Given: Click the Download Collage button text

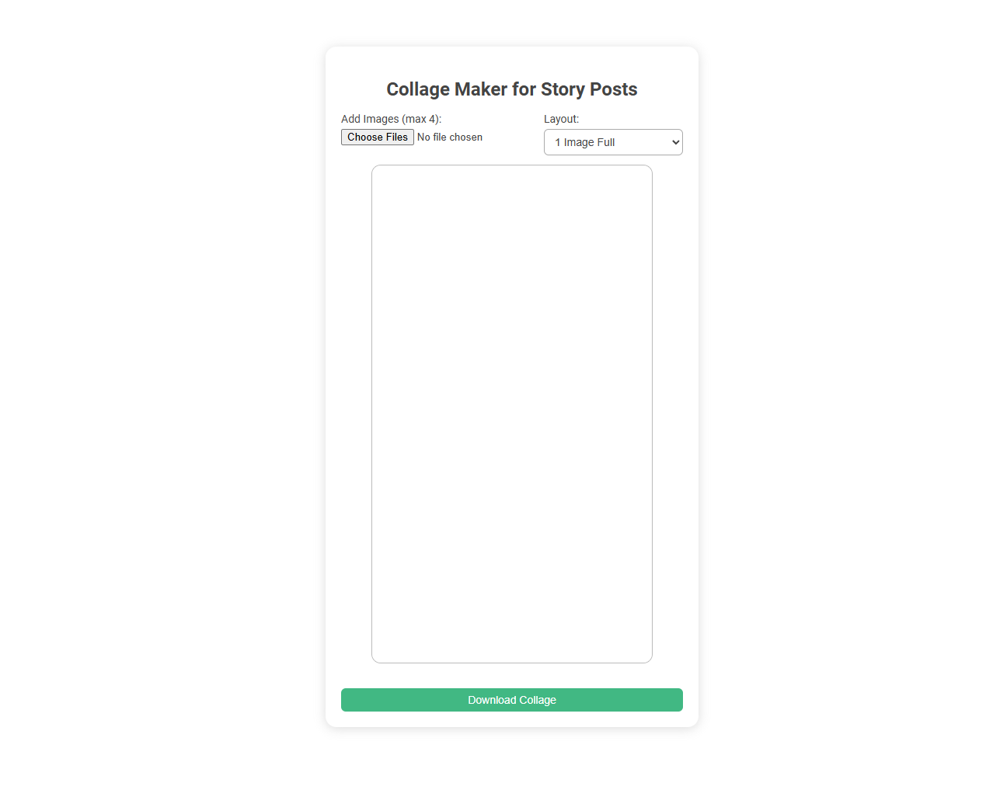Looking at the screenshot, I should pyautogui.click(x=512, y=700).
